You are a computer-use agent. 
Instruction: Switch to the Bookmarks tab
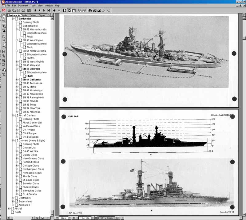(14, 15)
